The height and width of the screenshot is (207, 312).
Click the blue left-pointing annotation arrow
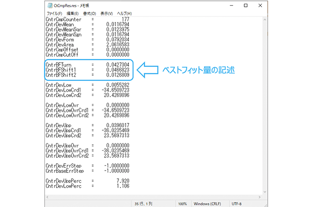tap(148, 69)
